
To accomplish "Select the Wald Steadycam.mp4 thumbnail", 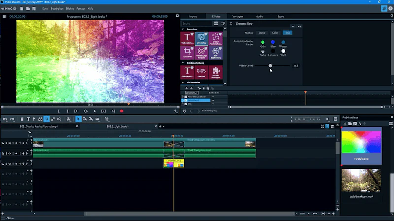I will [x=361, y=180].
